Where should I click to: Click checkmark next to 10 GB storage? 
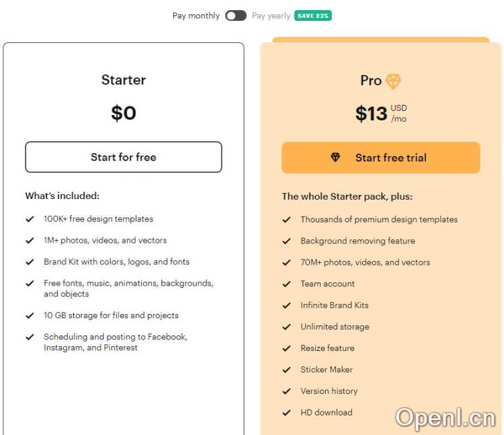coord(30,316)
